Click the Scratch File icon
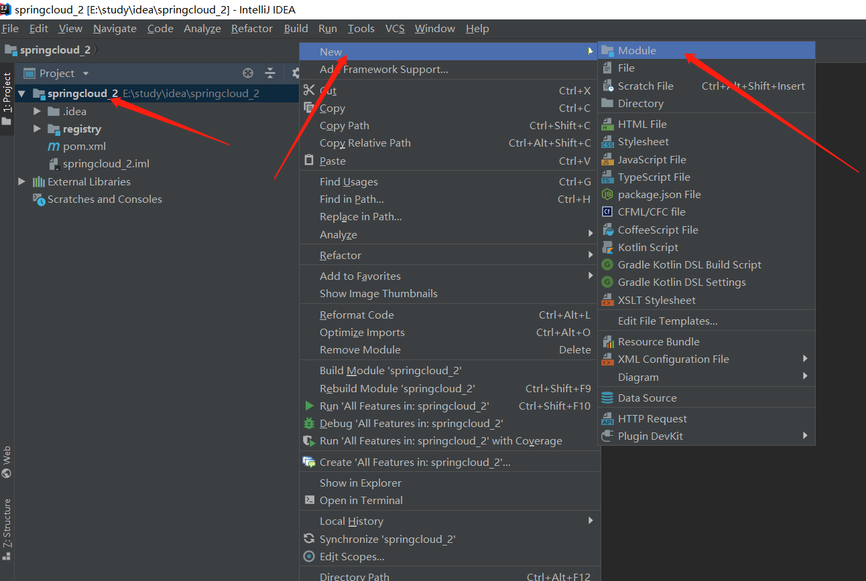The height and width of the screenshot is (581, 866). pyautogui.click(x=607, y=86)
